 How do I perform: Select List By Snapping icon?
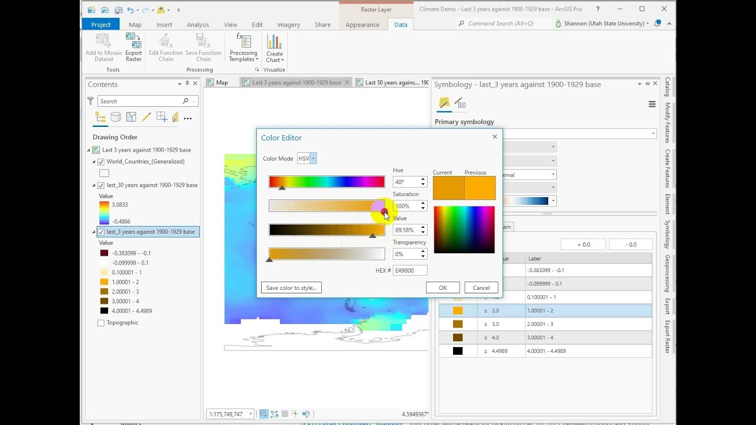click(161, 117)
